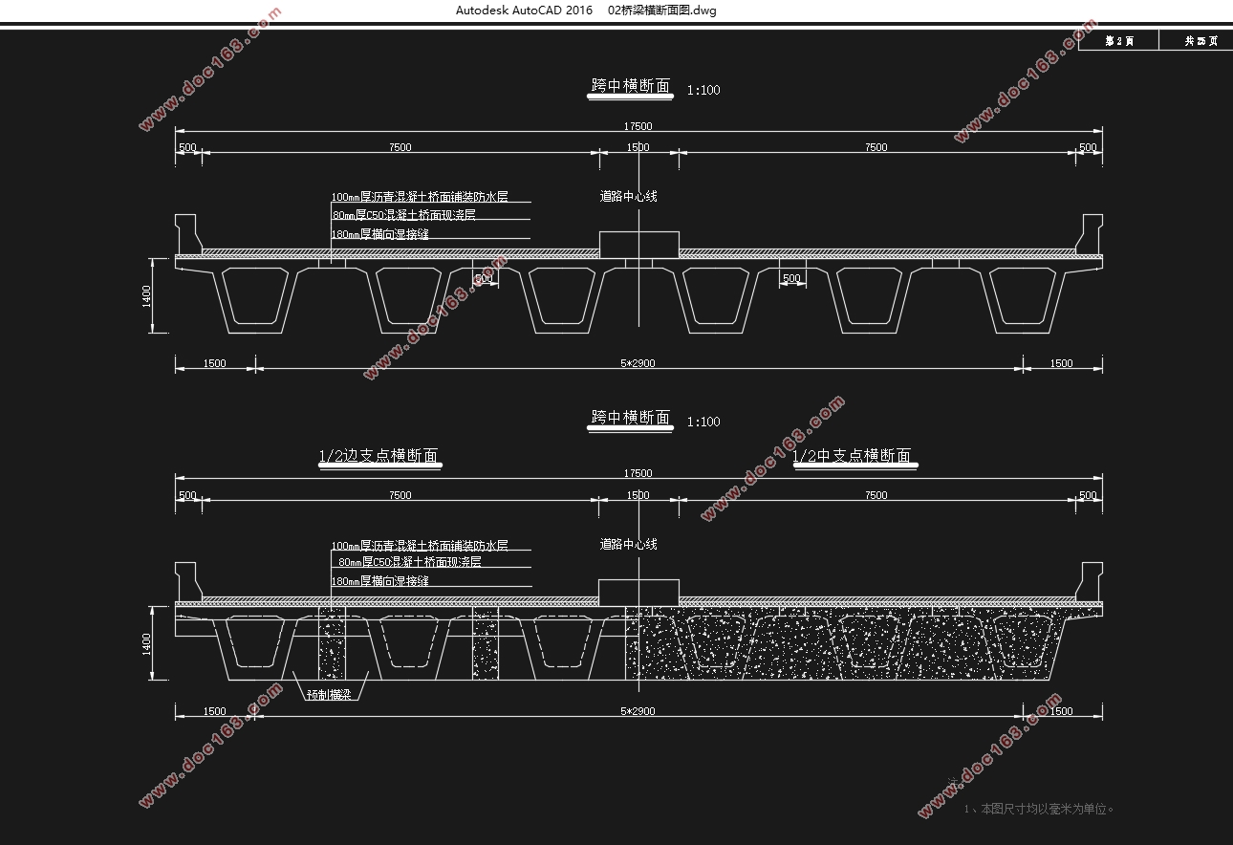Select 80mm厚C50混凝土 annotation in the upper drawing

(403, 215)
